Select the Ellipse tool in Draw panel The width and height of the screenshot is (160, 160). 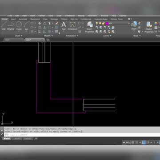32,27
